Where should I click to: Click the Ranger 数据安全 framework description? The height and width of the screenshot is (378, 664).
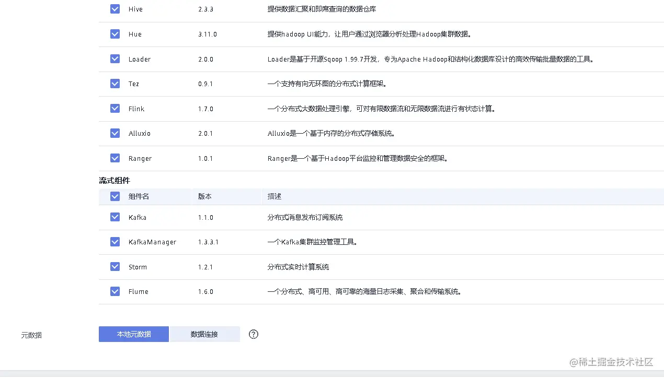(x=358, y=158)
